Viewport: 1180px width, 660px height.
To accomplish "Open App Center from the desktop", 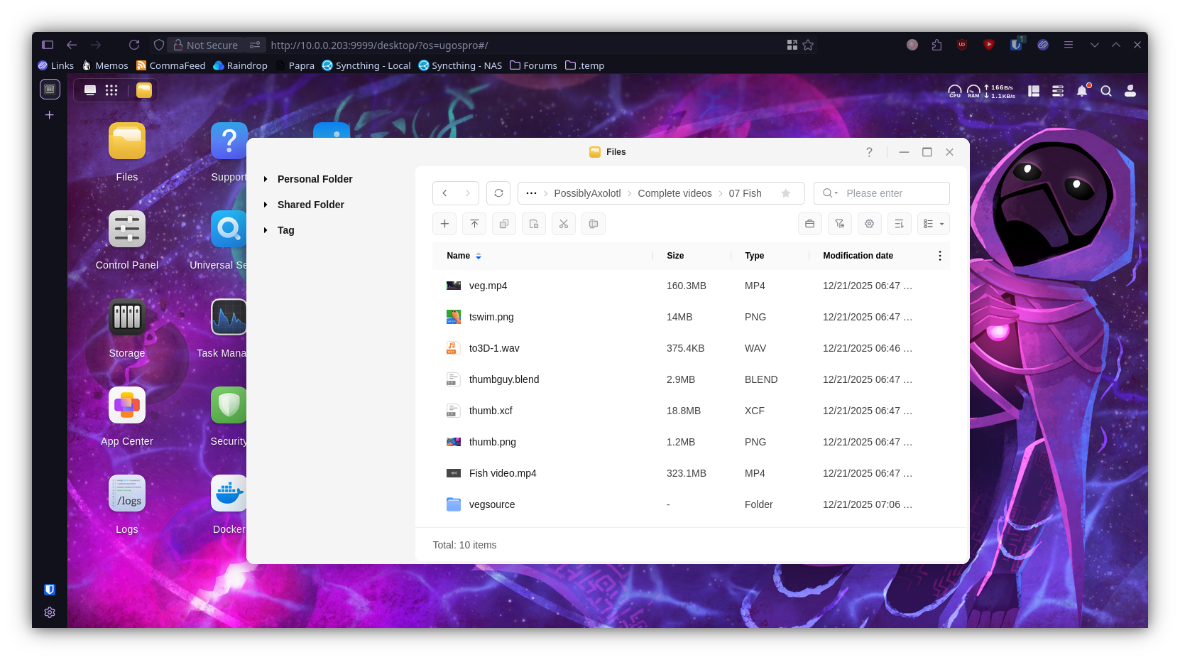I will click(x=127, y=406).
